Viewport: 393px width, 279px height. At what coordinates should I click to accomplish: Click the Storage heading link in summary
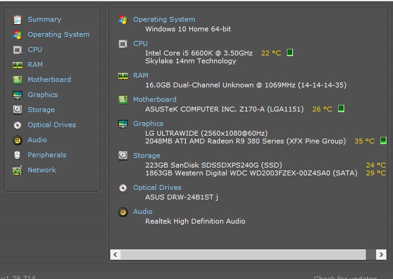(x=146, y=155)
